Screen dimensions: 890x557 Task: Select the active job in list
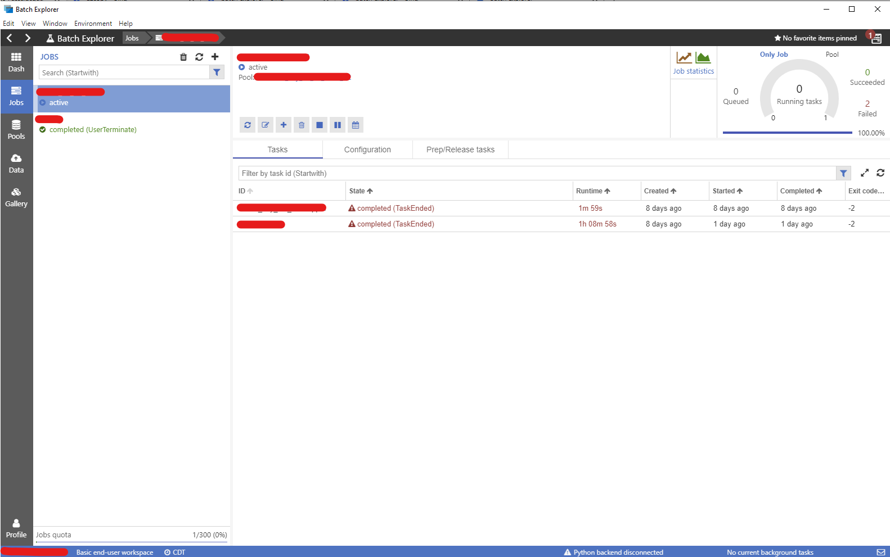tap(132, 98)
